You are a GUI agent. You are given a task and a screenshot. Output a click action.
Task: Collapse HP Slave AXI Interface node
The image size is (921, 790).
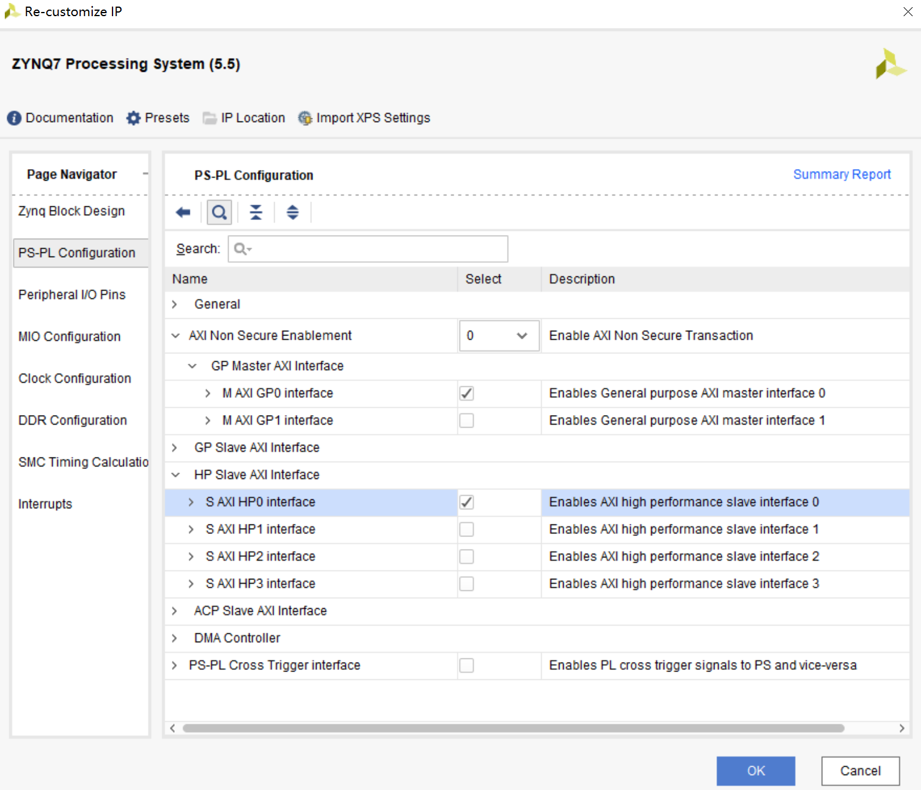(175, 475)
